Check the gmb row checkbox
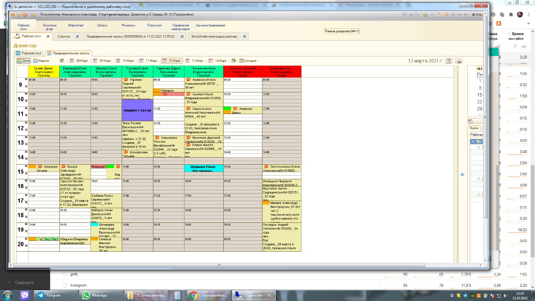Viewport: 535px width, 301px height. click(x=66, y=274)
